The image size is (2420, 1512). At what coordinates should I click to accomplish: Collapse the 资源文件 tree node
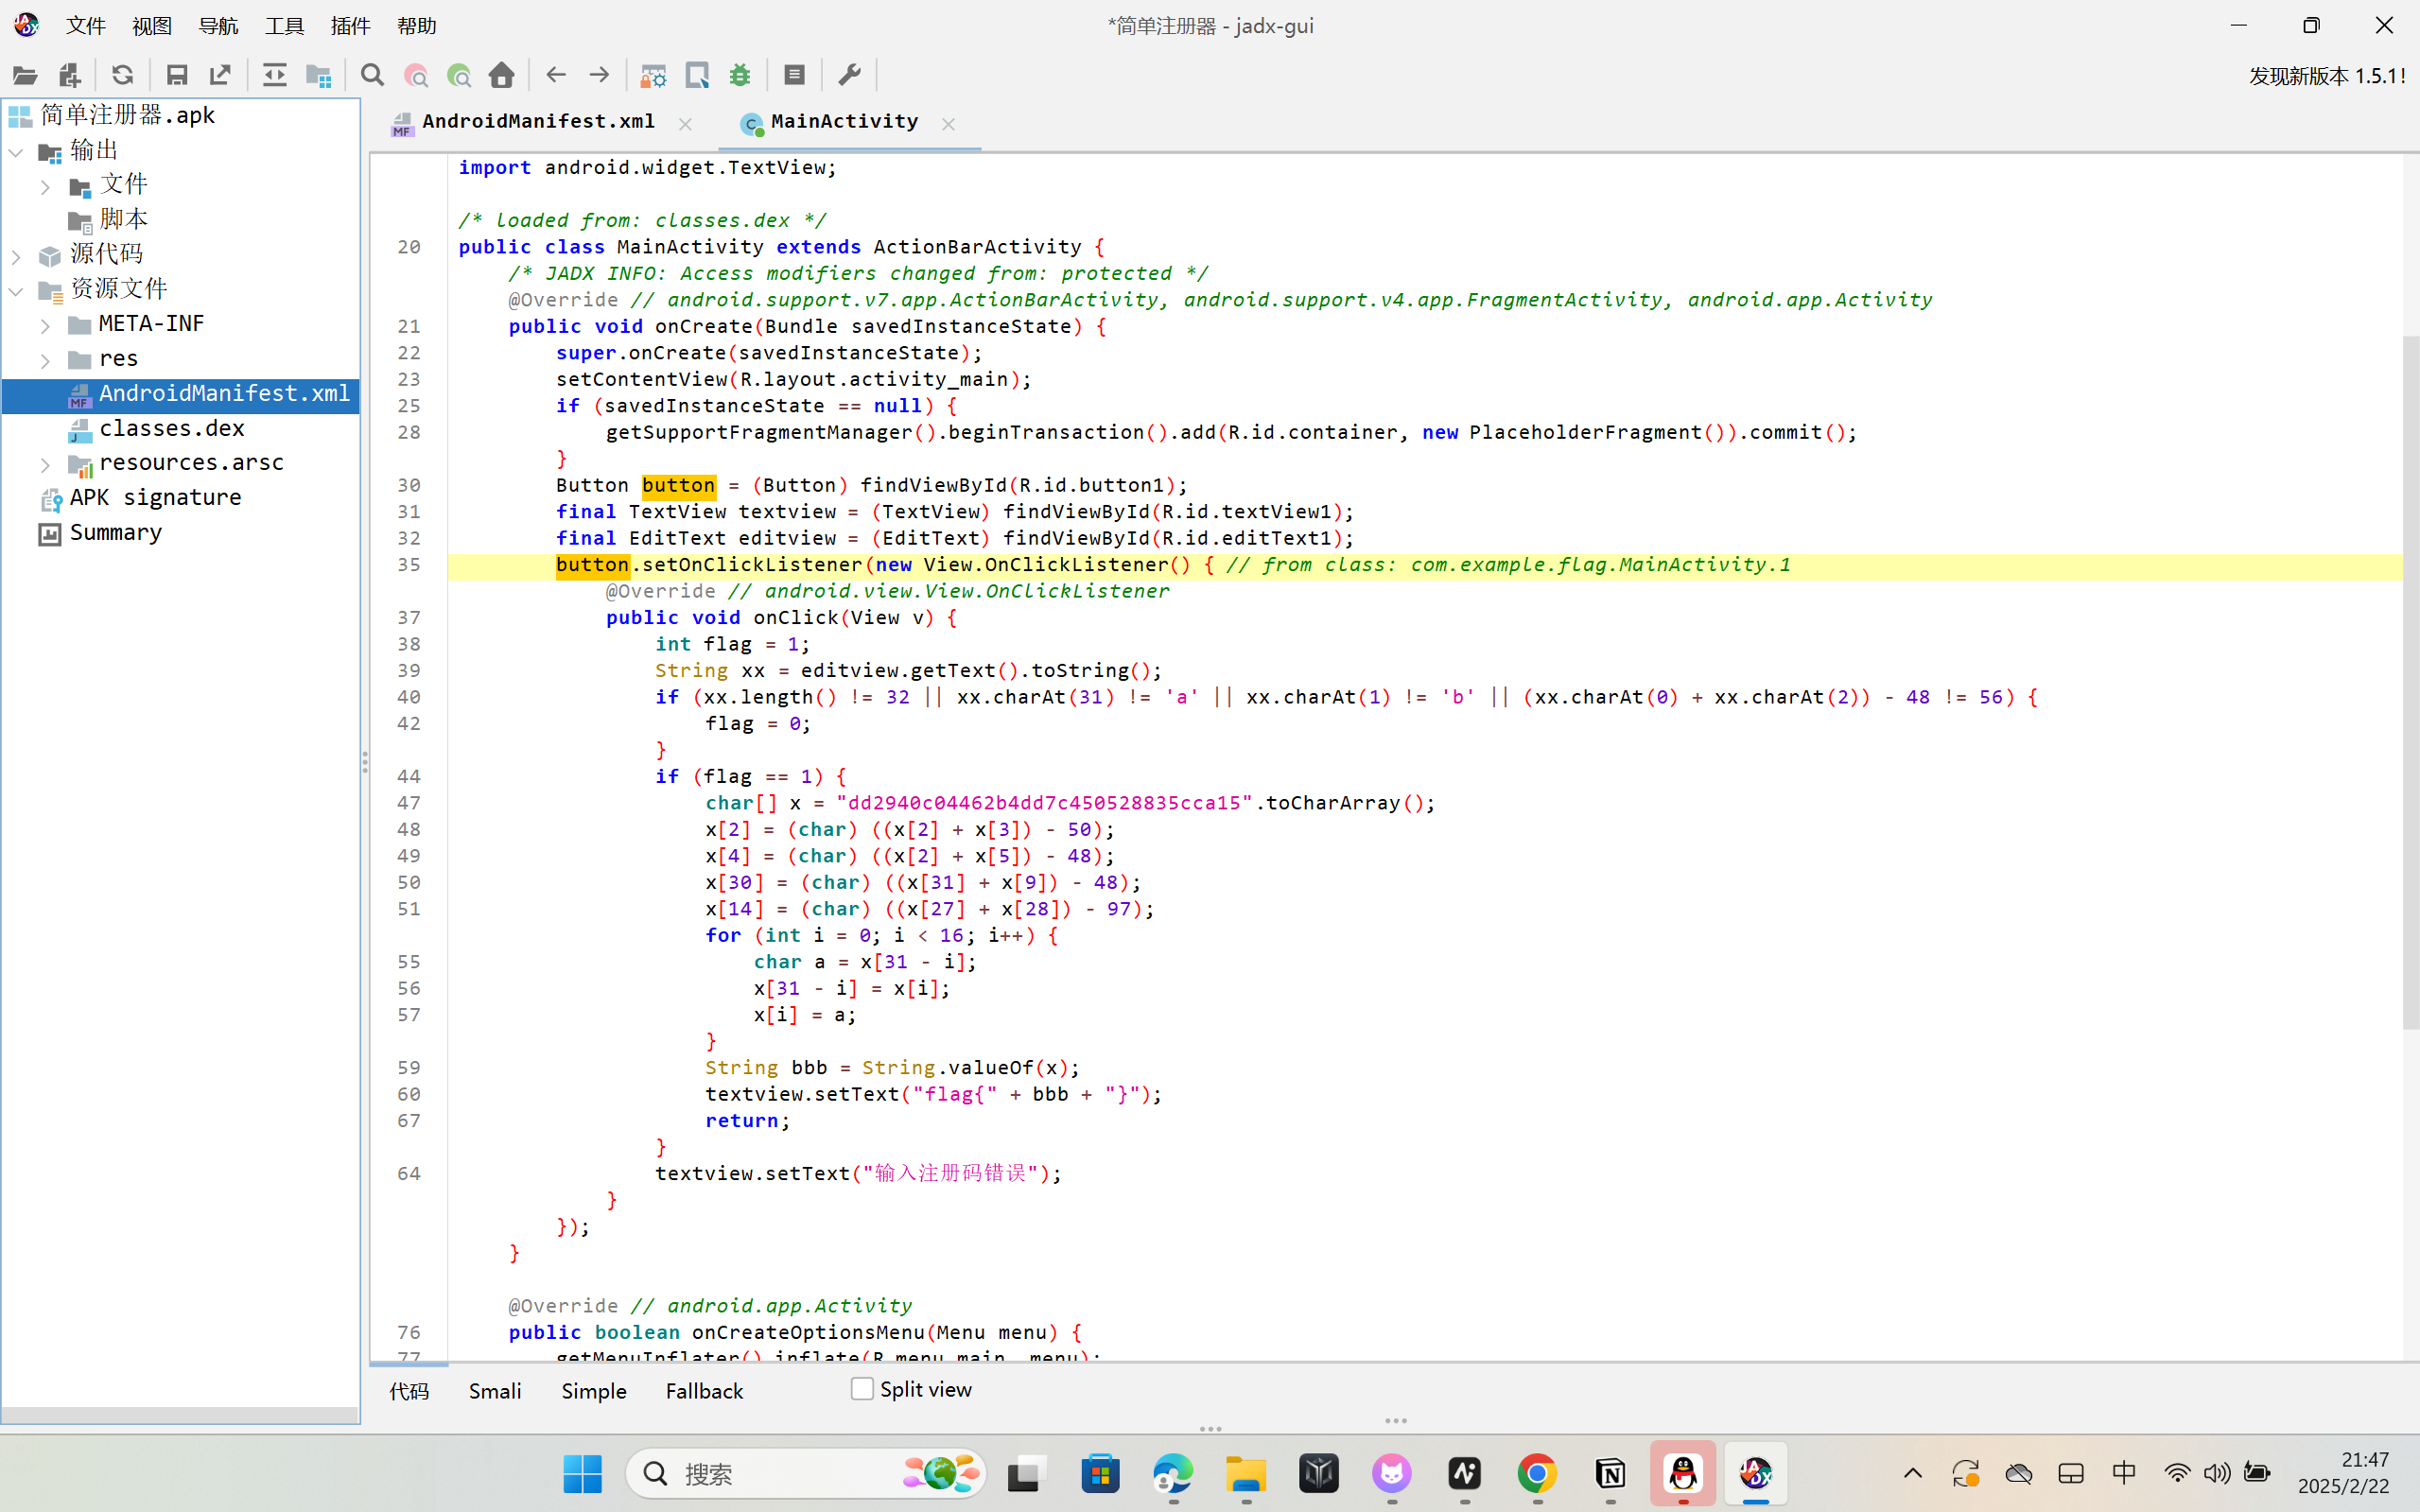[16, 291]
